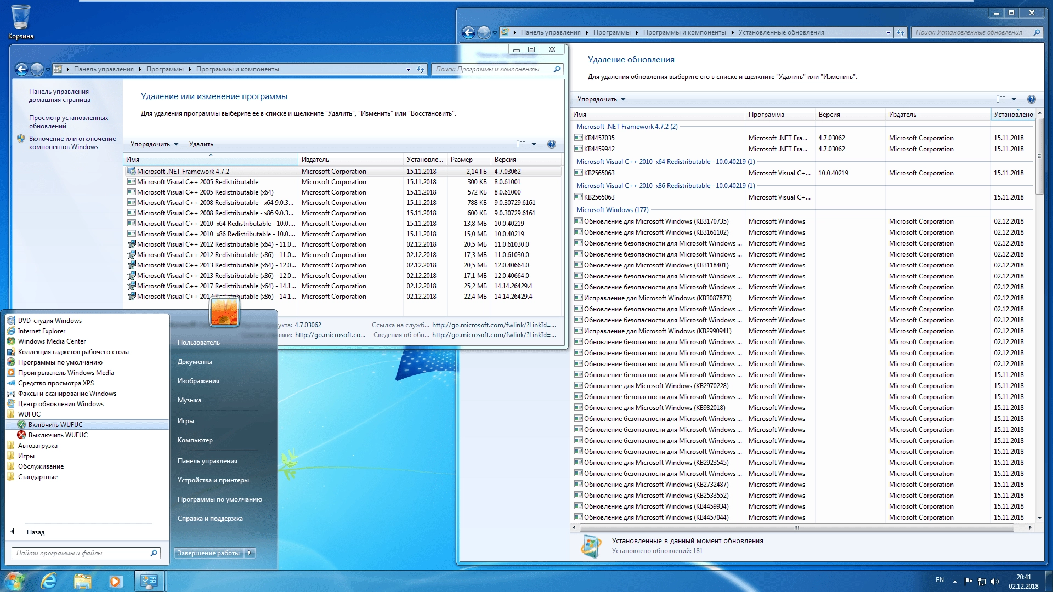Open Центр обновления Windows in Start menu
This screenshot has height=592, width=1053.
(x=88, y=404)
